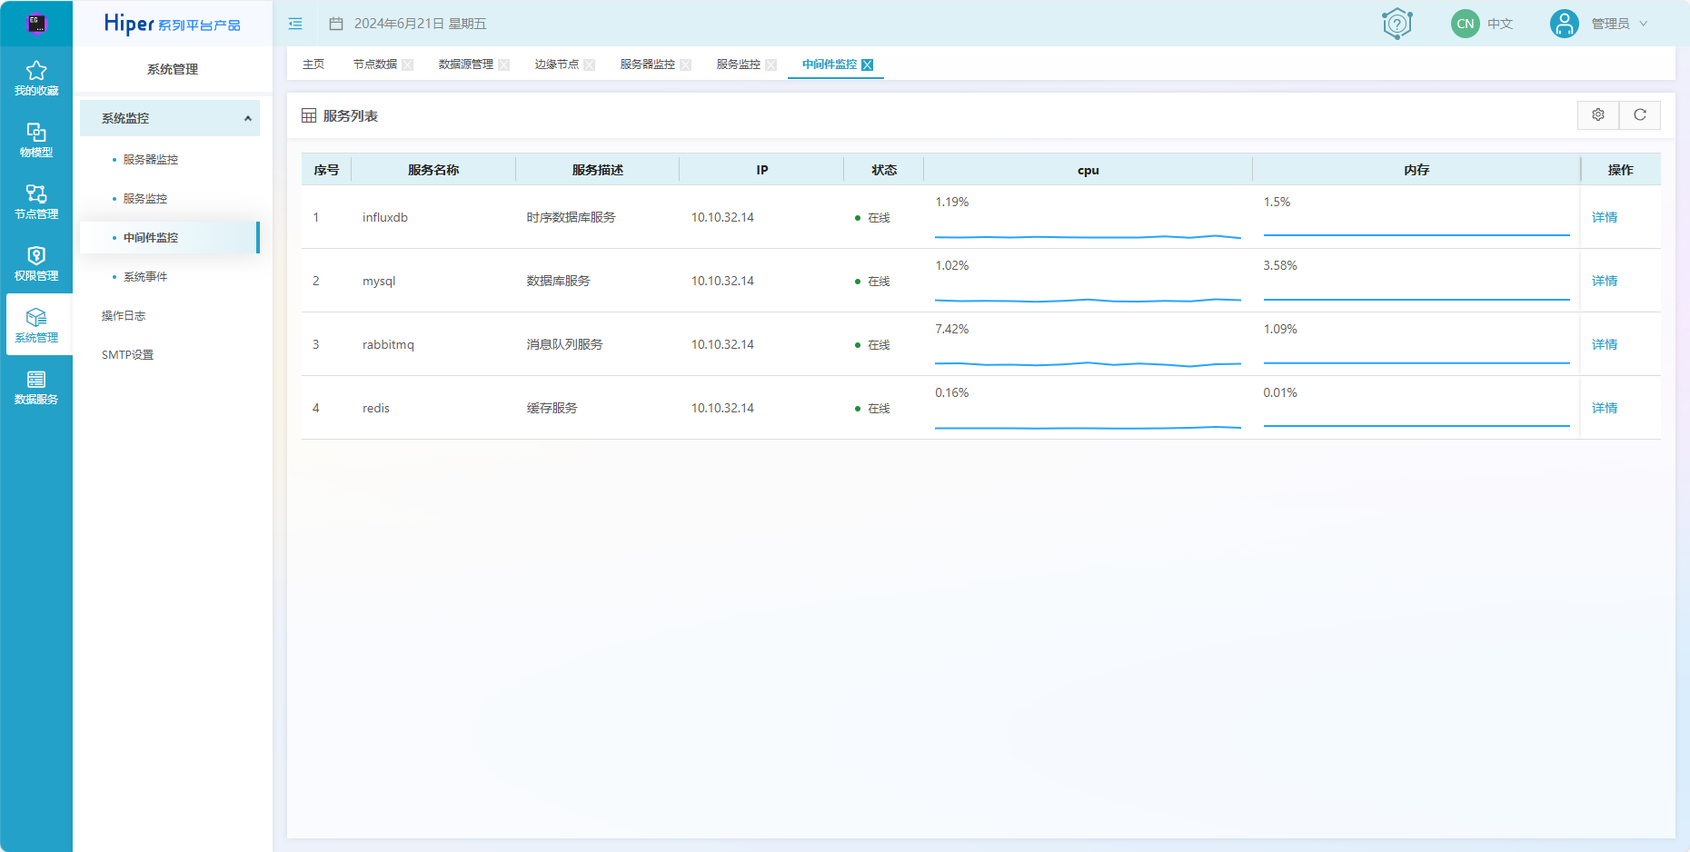Collapse the 系统监控 menu group
The height and width of the screenshot is (852, 1690).
click(170, 118)
